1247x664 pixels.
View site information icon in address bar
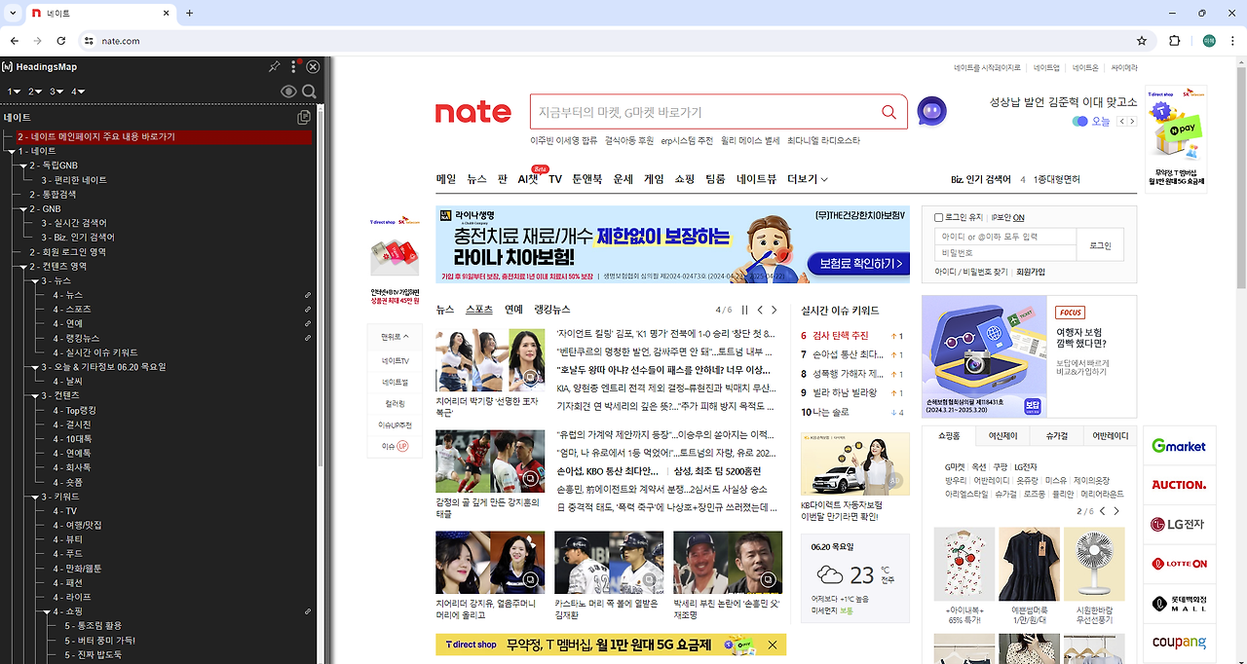(x=88, y=41)
